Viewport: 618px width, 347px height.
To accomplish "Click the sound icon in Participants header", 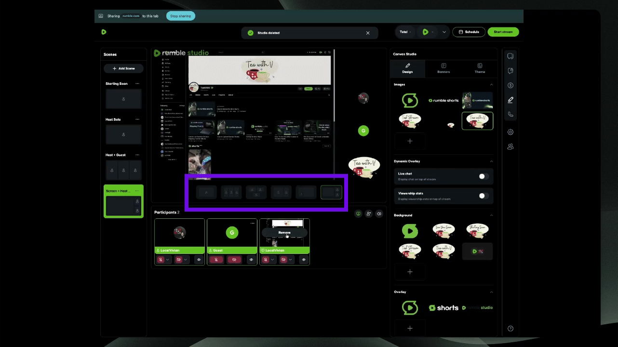I will pos(379,214).
